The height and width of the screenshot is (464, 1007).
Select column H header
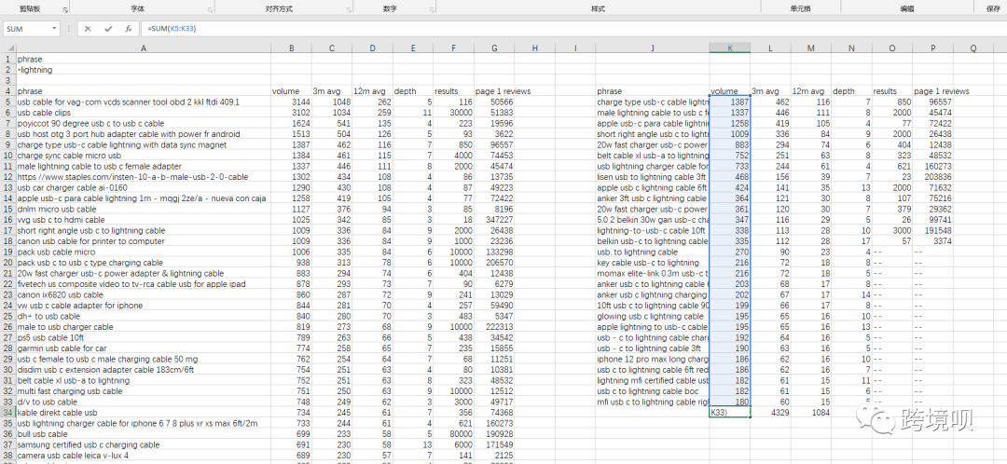pyautogui.click(x=534, y=48)
